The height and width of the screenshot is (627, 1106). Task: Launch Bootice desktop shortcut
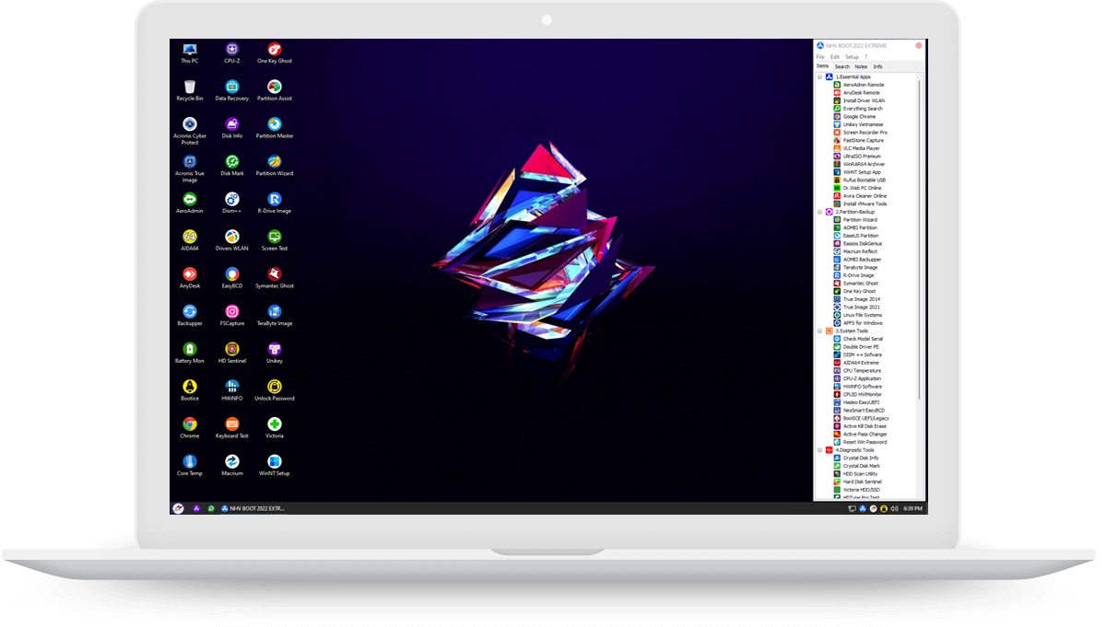189,390
